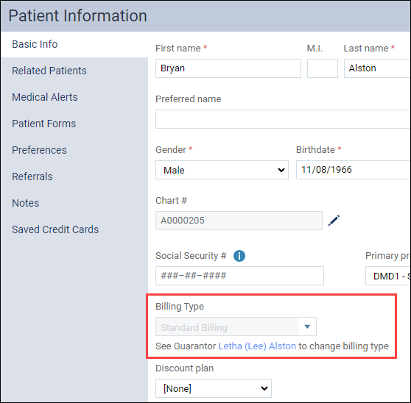Open Saved Credit Cards tab
This screenshot has height=403, width=411.
coord(55,229)
